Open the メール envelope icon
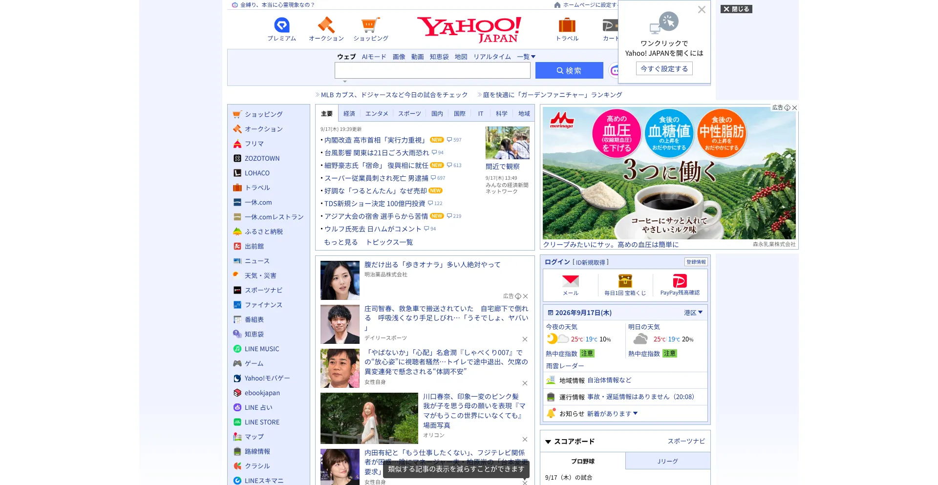The width and height of the screenshot is (938, 485). tap(571, 281)
